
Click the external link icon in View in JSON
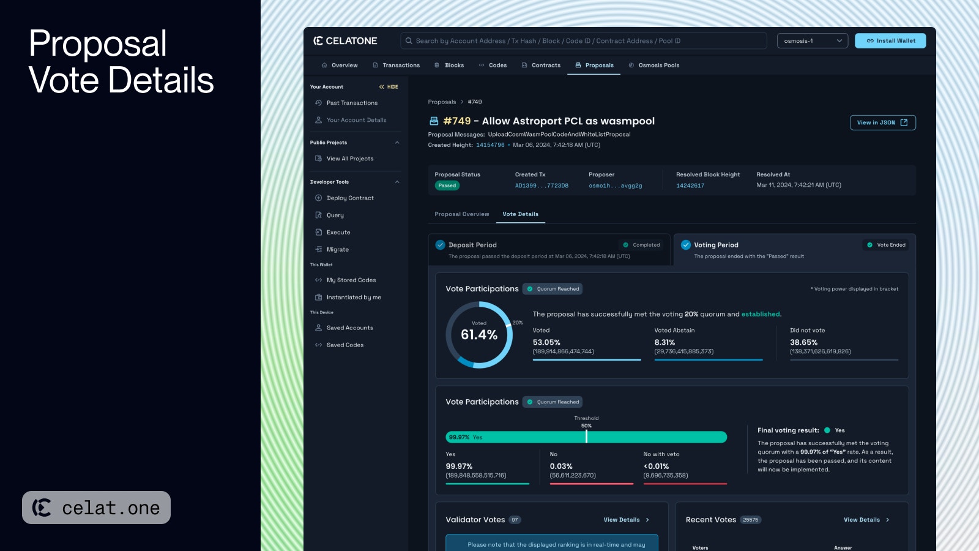904,122
